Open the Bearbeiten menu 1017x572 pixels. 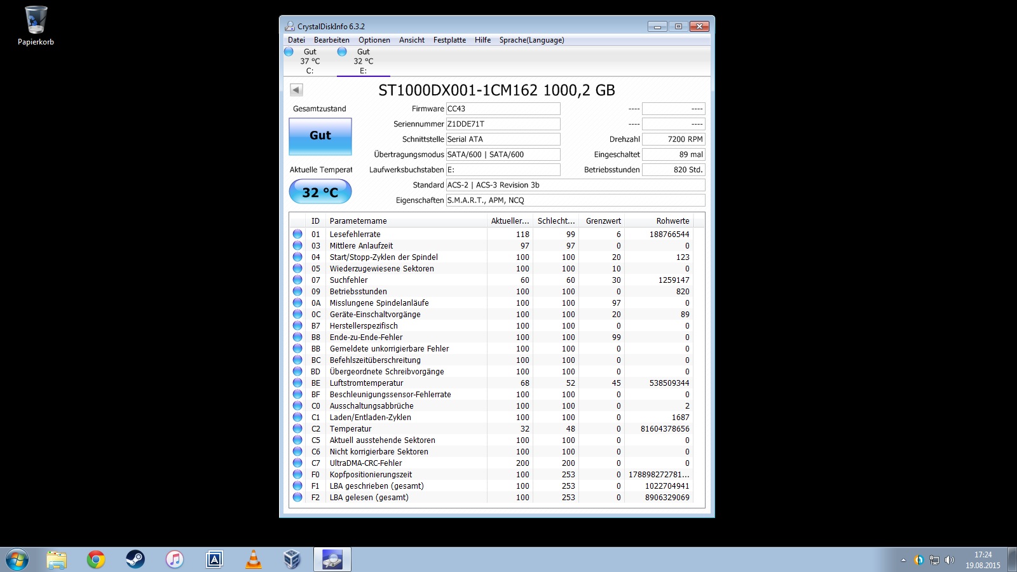[x=332, y=40]
